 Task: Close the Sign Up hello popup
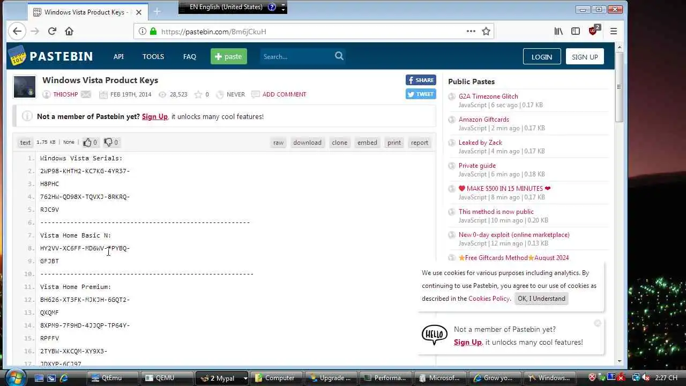point(598,323)
